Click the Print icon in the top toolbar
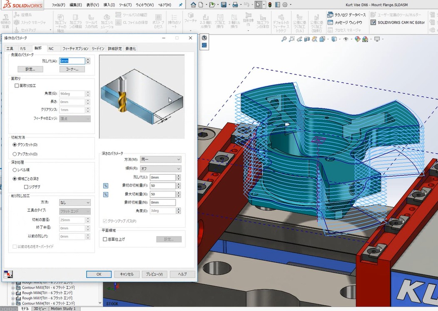Viewport: 438px width, 311px height. point(235,5)
